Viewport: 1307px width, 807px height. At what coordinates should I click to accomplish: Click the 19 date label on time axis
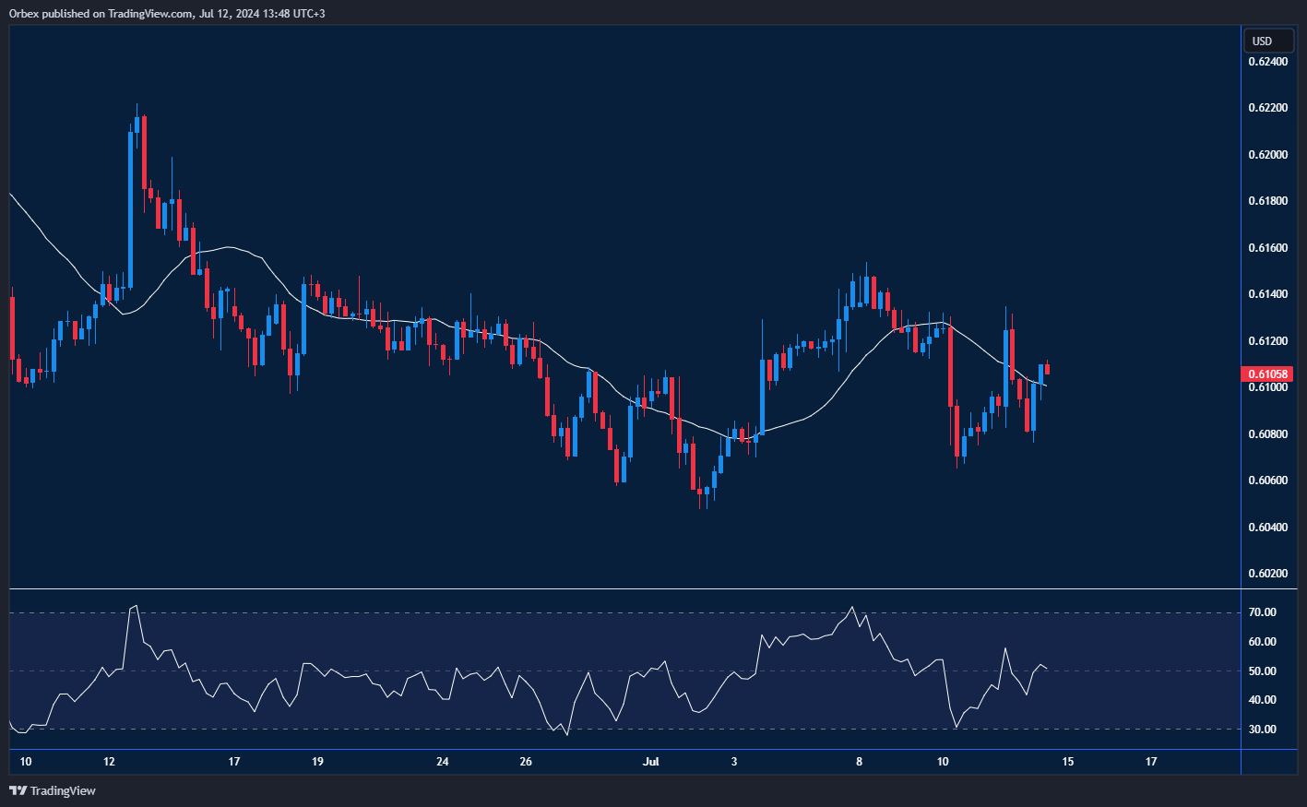click(x=317, y=762)
